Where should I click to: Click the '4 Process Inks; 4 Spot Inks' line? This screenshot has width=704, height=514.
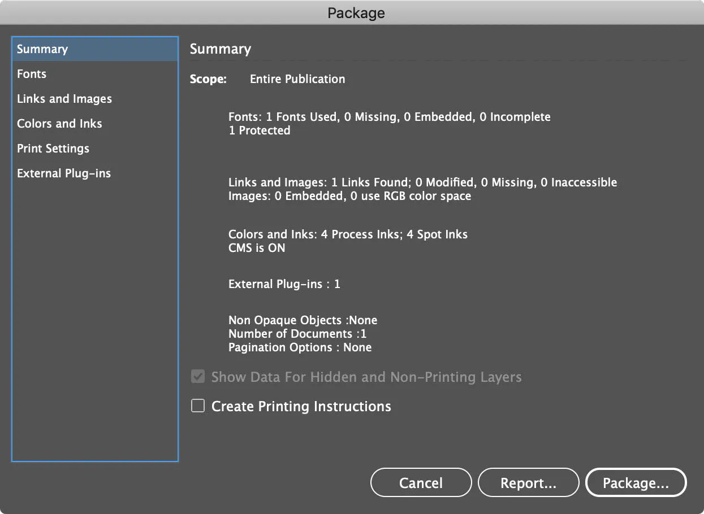348,234
